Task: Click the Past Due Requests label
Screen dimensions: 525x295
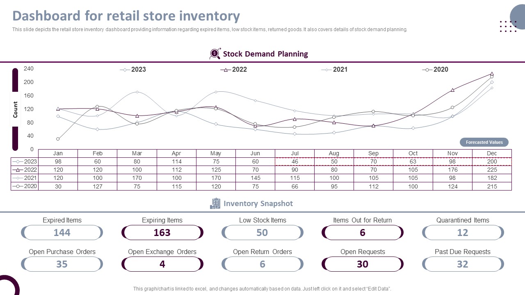Action: pos(463,252)
